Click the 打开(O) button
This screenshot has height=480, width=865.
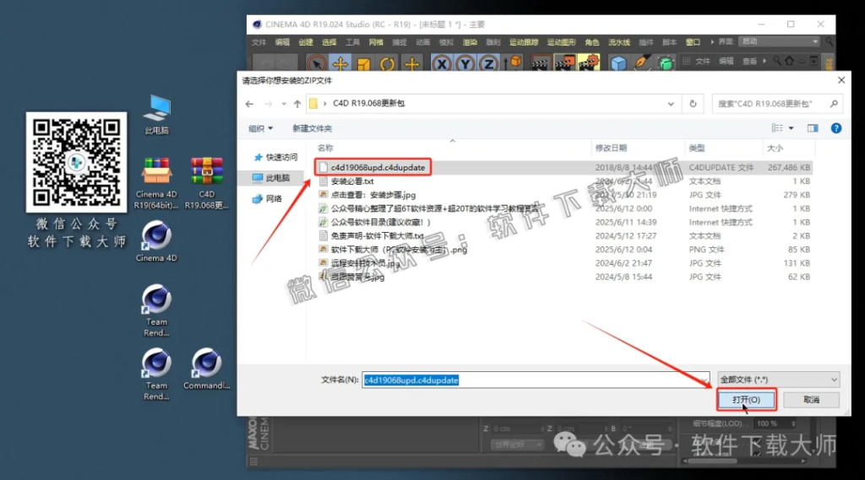coord(746,399)
